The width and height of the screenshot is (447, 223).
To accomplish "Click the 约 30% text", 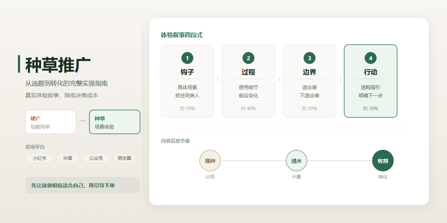I will [x=371, y=109].
